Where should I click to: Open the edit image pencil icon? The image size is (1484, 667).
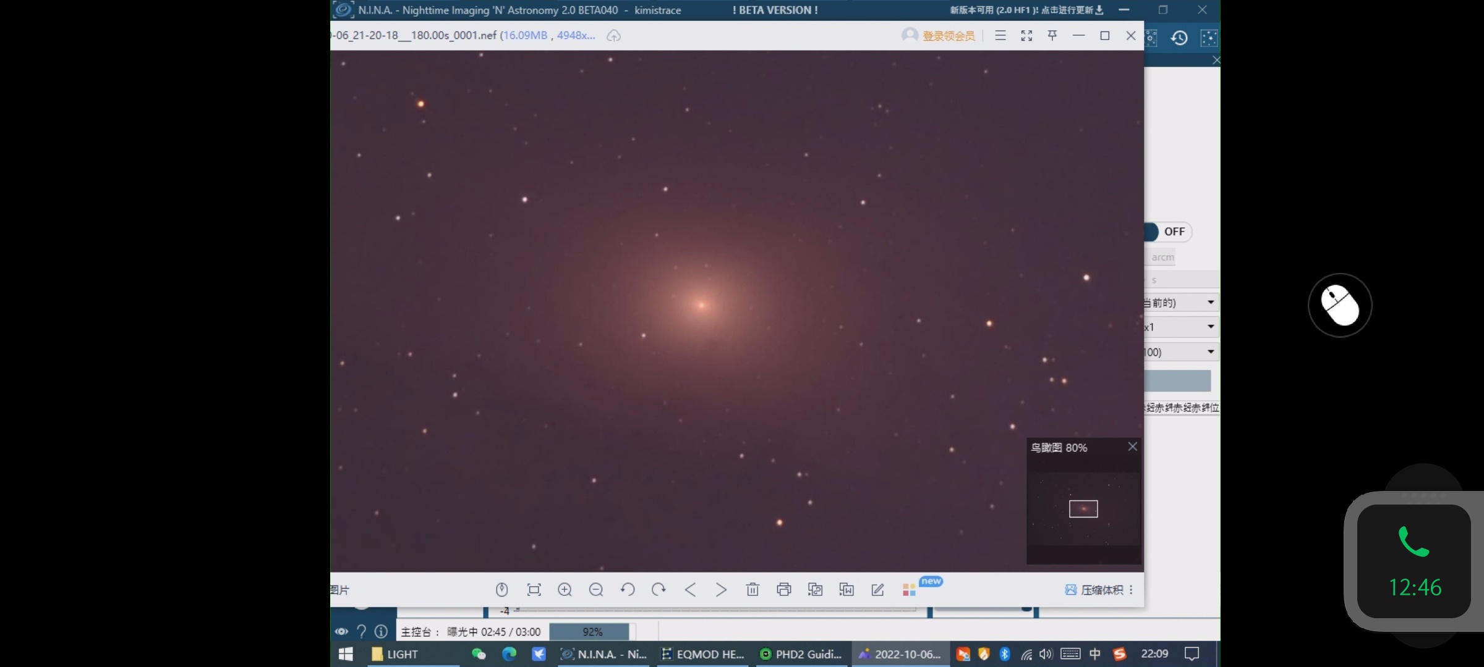877,590
